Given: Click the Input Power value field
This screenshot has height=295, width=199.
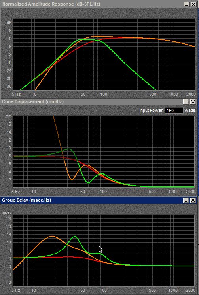Looking at the screenshot, I should [x=174, y=111].
